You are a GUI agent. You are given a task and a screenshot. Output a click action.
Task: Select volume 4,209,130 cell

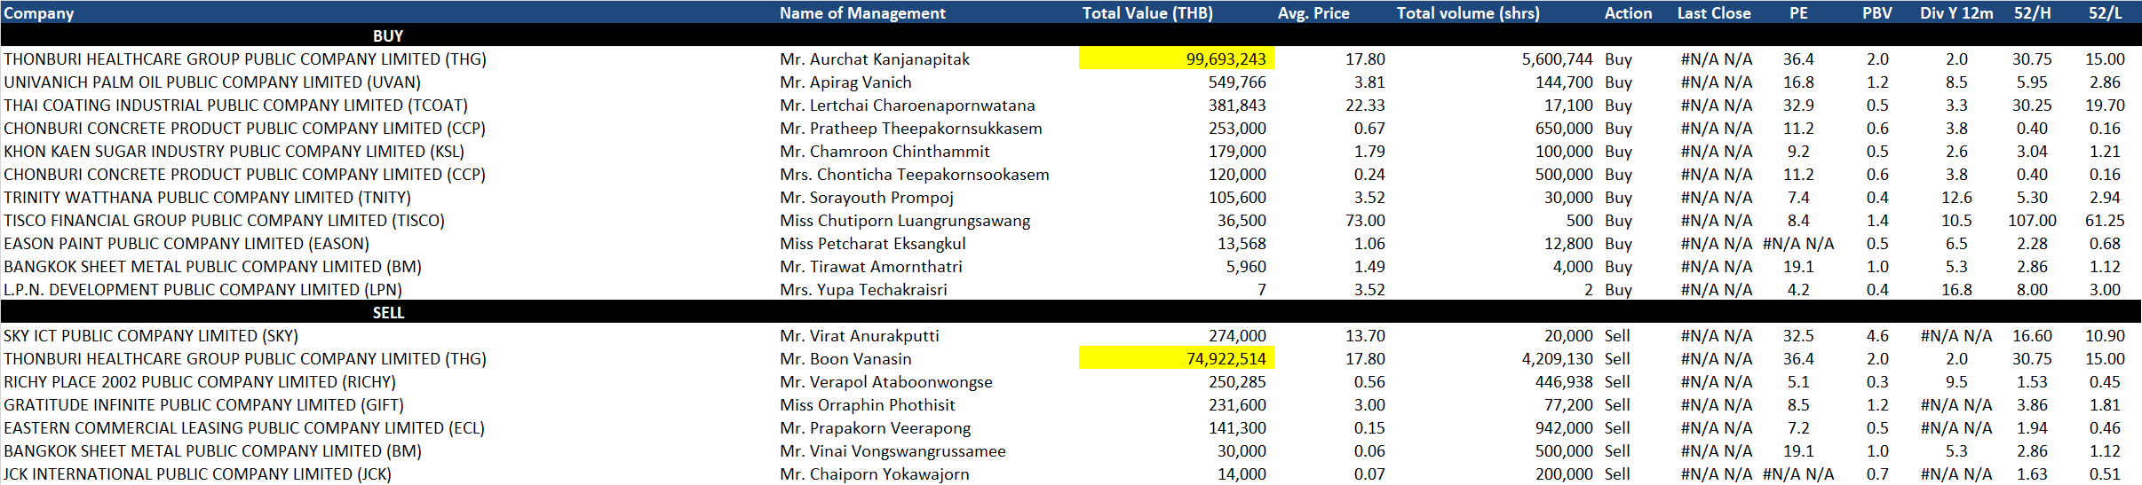[1558, 359]
